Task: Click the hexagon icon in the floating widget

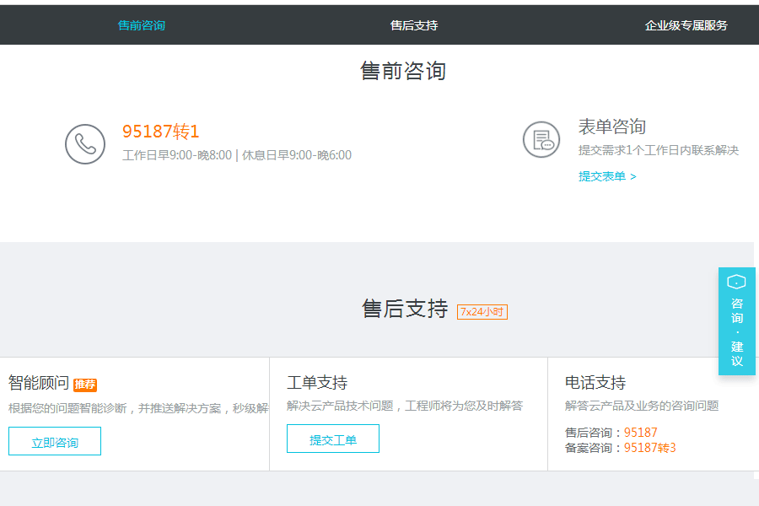Action: pyautogui.click(x=736, y=282)
